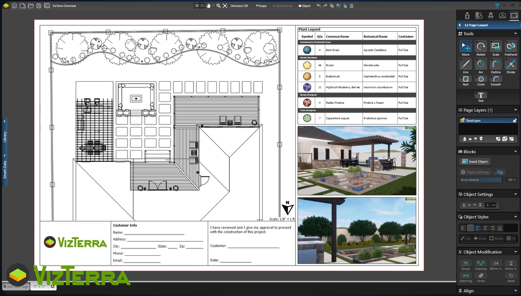Click the 17" x 11" page size button
The width and height of the screenshot is (521, 296).
tap(40, 287)
